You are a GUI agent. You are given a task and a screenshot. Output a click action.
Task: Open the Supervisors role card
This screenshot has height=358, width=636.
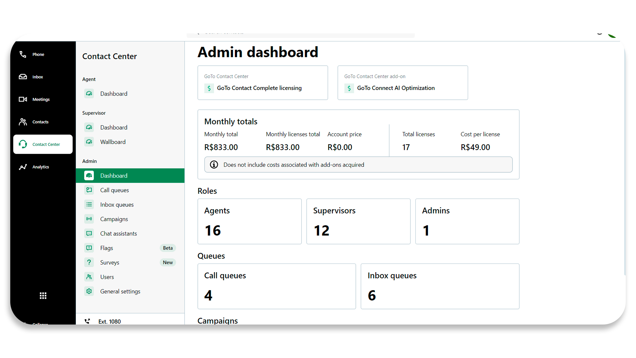(x=358, y=221)
